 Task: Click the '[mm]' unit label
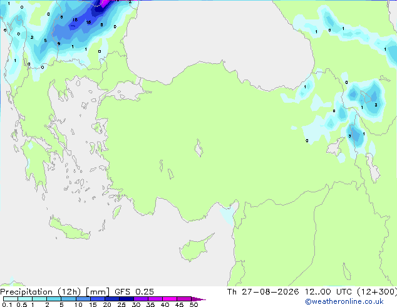[x=98, y=292]
